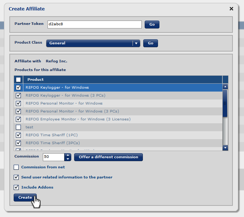244x217 pixels.
Task: Select row REFOG Personal Monitor - for Windows (3 PCs)
Action: tap(118, 111)
